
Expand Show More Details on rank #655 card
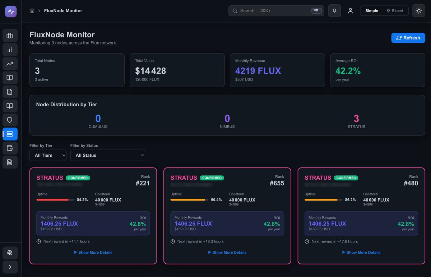tap(227, 253)
